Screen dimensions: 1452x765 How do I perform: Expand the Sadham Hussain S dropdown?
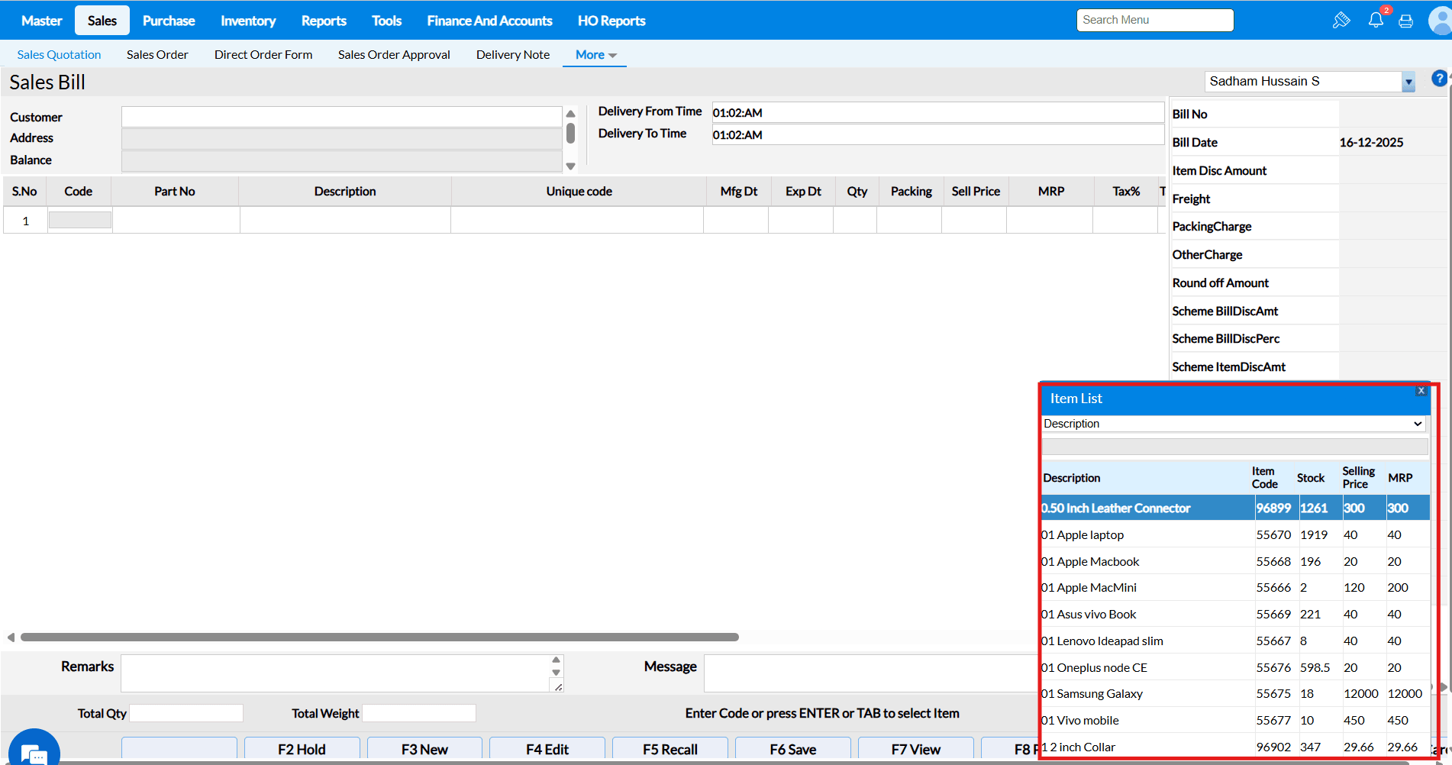tap(1408, 82)
